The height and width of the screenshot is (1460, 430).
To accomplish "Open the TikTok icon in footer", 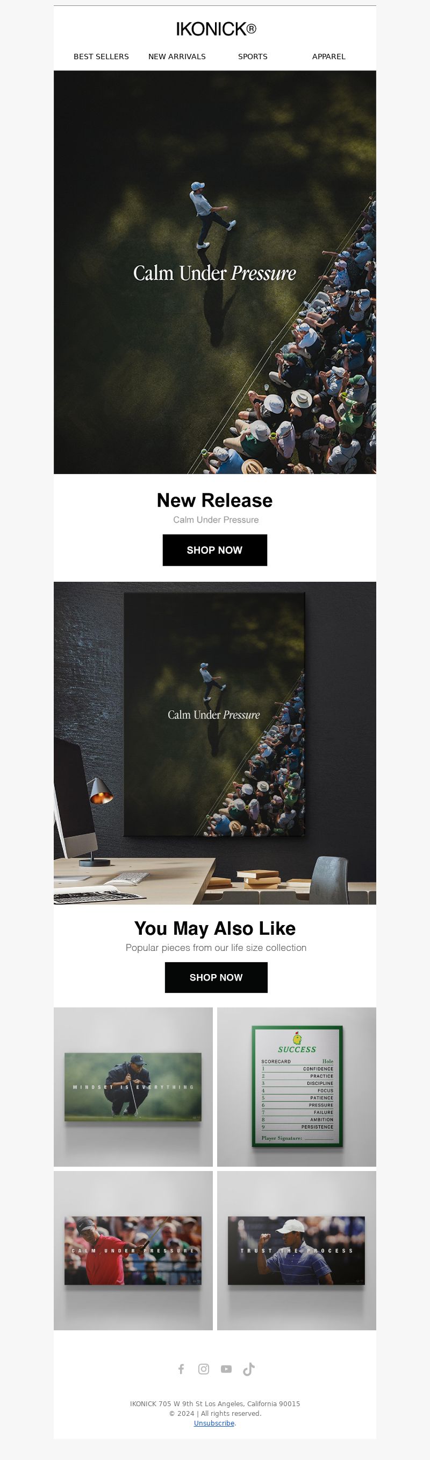I will (x=249, y=1369).
